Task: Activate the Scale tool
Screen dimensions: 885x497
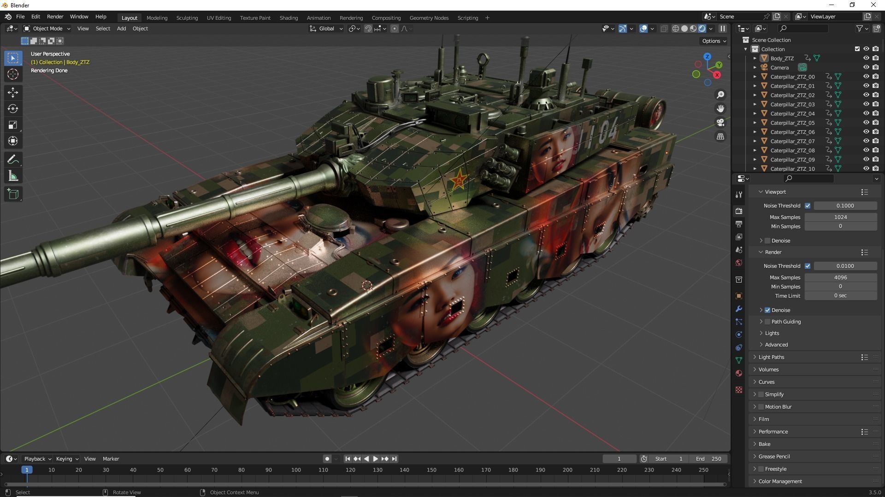Action: pyautogui.click(x=13, y=125)
